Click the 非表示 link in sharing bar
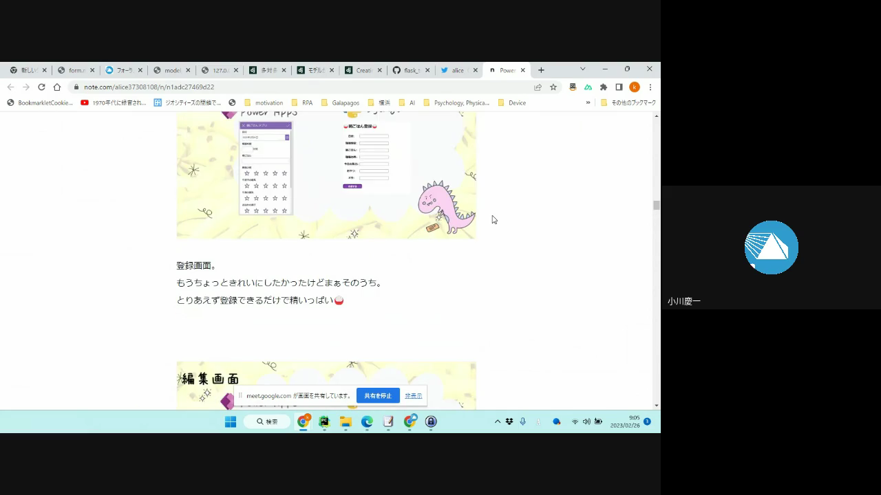 pos(413,396)
